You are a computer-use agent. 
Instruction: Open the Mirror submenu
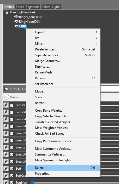click(63, 44)
